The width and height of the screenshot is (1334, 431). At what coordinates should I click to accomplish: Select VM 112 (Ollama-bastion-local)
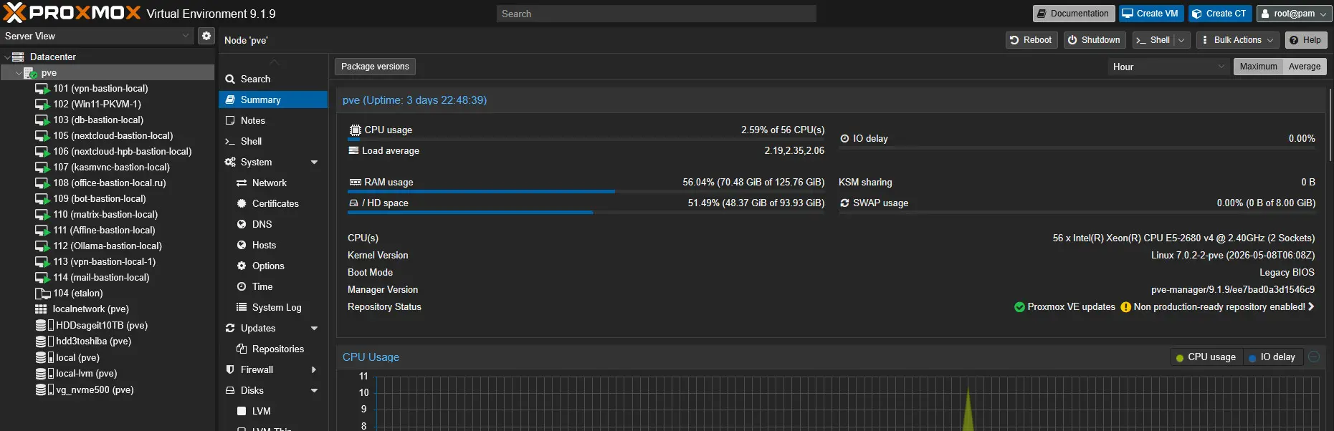108,246
